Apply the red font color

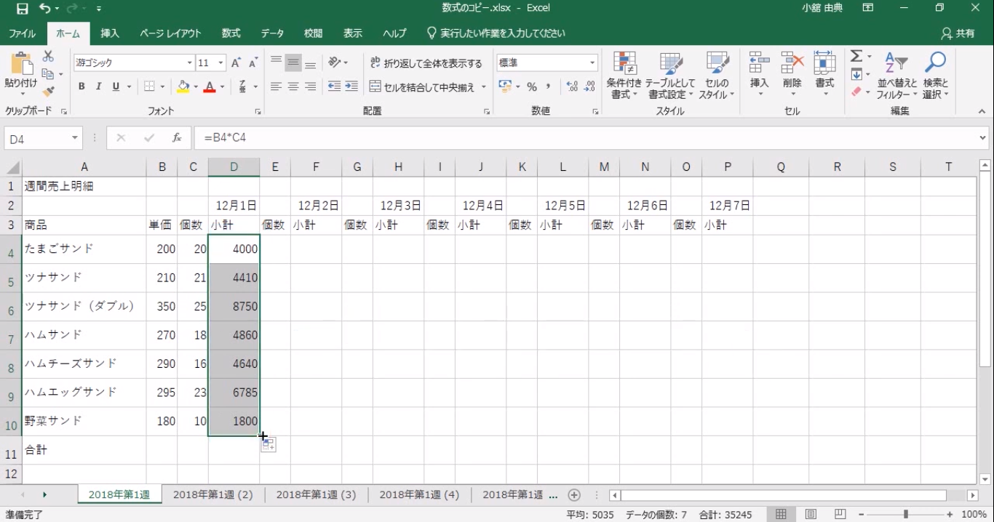pos(210,87)
